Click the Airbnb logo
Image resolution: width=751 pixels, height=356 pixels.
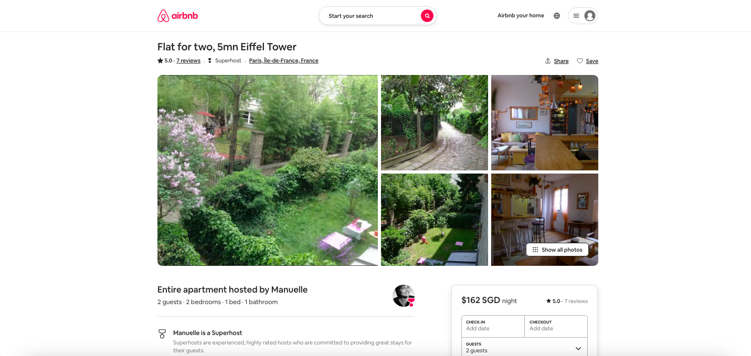tap(177, 16)
